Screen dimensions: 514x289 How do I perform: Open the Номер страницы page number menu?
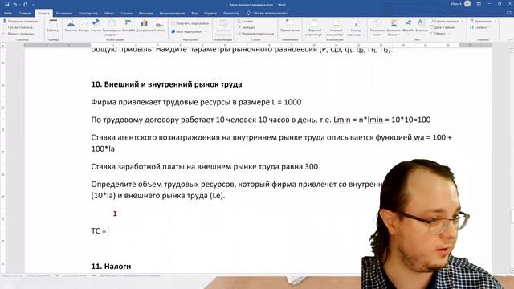[x=355, y=27]
